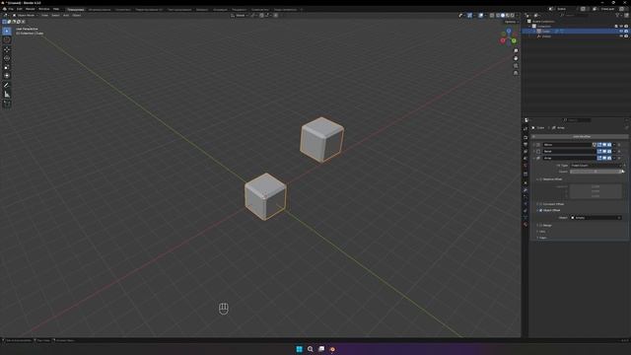Toggle Empty render camera icon in outliner
The image size is (631, 355).
pos(626,36)
